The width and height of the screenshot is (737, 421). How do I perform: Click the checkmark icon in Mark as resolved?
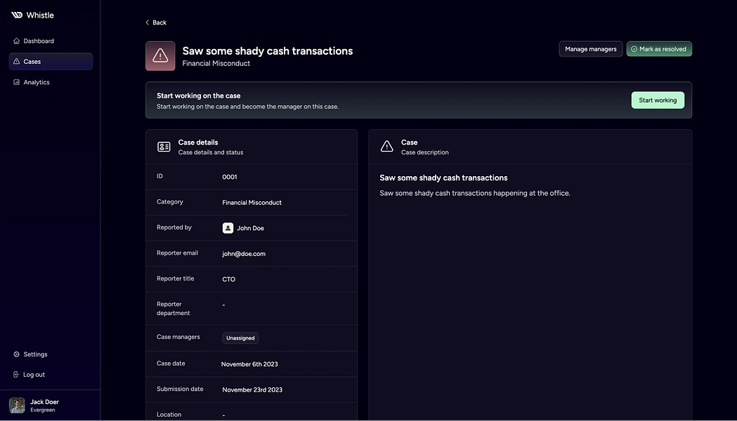tap(634, 49)
